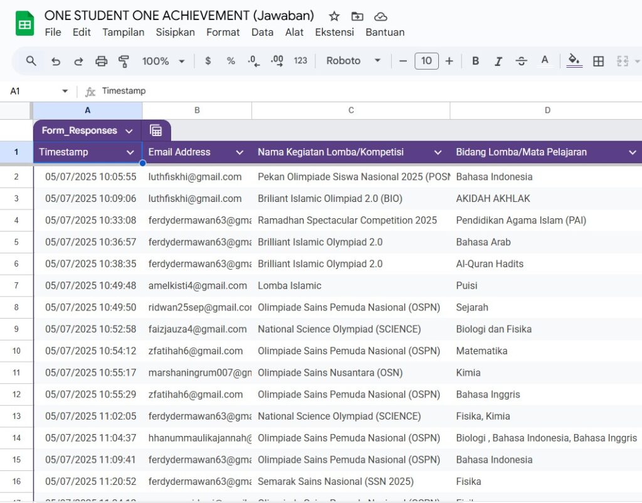Click the undo arrow icon
This screenshot has width=642, height=503.
coord(56,61)
